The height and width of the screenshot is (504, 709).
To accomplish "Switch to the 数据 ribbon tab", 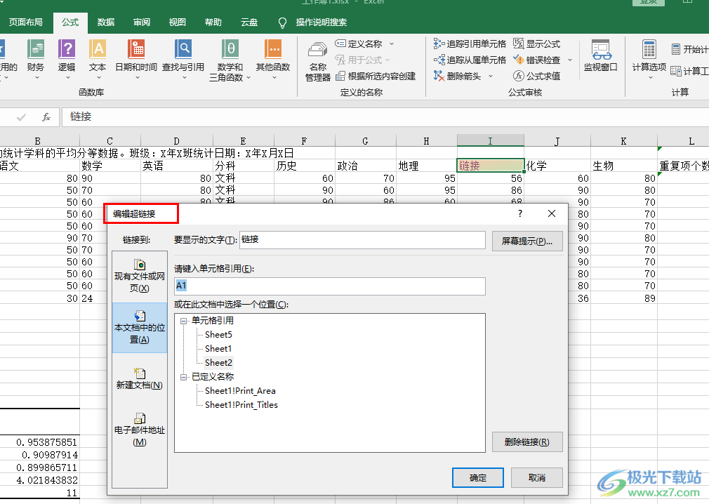I will (106, 22).
